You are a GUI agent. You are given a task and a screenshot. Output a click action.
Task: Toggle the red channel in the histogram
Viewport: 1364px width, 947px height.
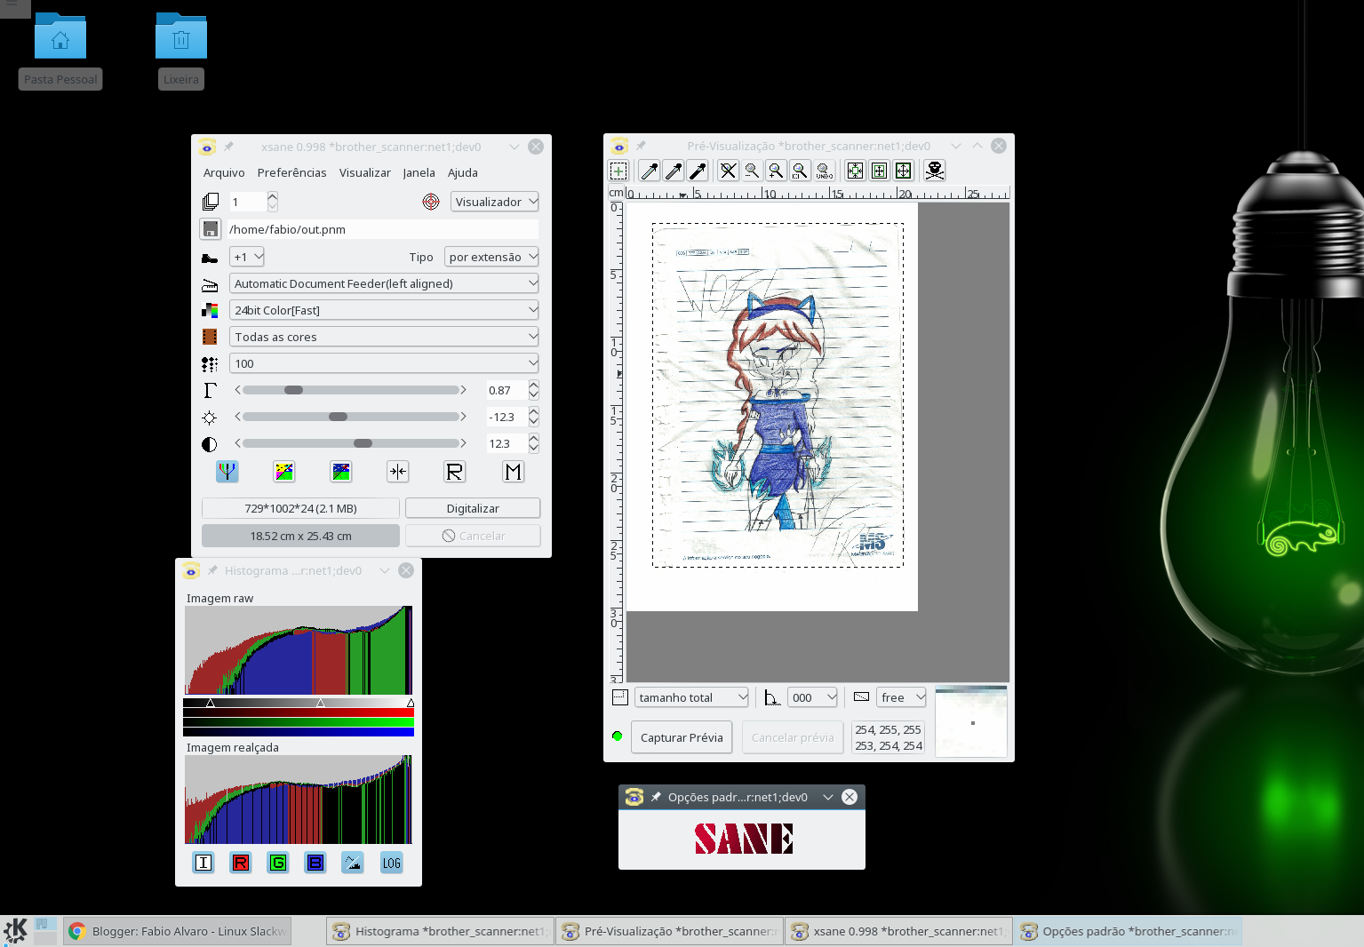(240, 862)
